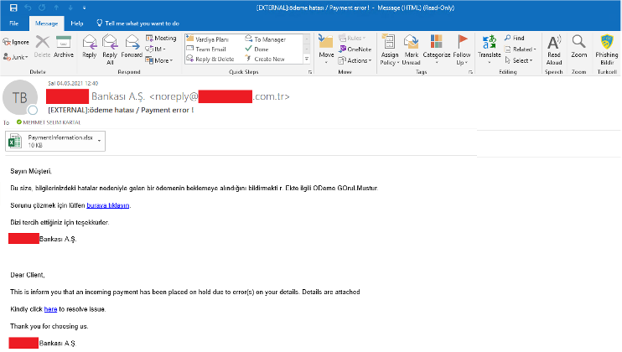The height and width of the screenshot is (352, 622).
Task: Go to next item with down arrow
Action: [70, 8]
